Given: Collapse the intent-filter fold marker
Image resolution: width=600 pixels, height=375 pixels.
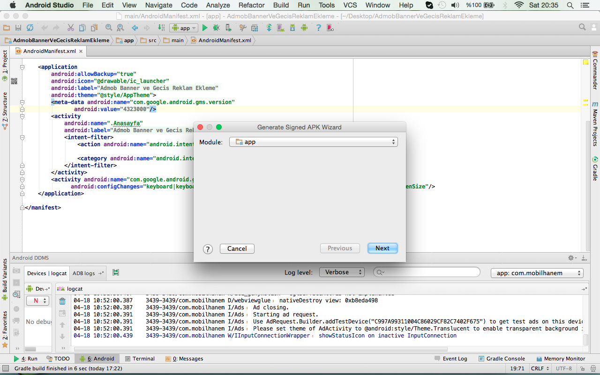Looking at the screenshot, I should click(x=22, y=137).
